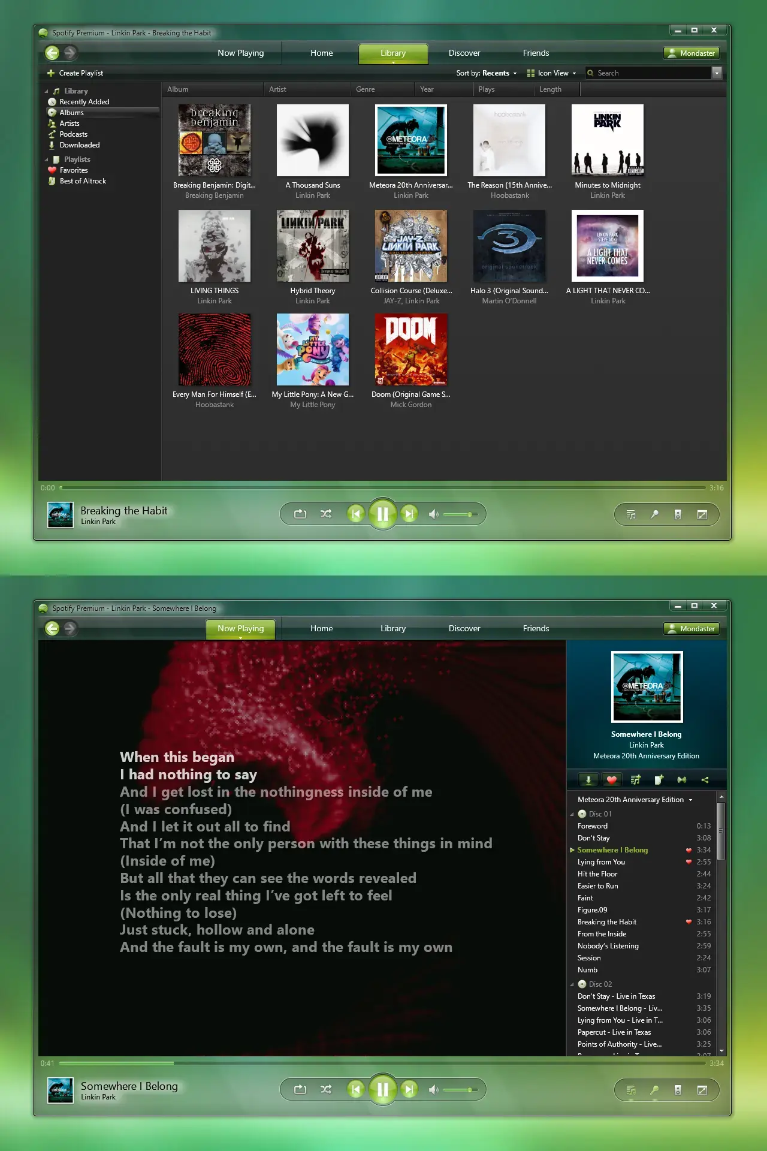Screen dimensions: 767x1151
Task: Click the fullscreen icon in top window player bar
Action: [702, 514]
